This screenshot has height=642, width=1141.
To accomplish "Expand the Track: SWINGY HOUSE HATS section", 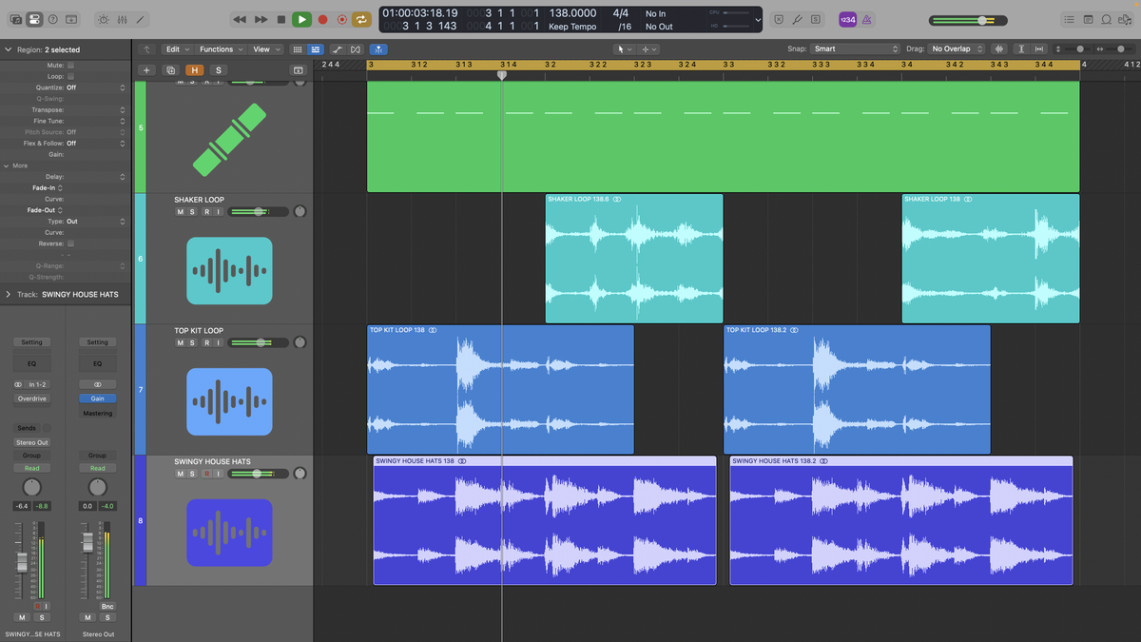I will (x=9, y=295).
